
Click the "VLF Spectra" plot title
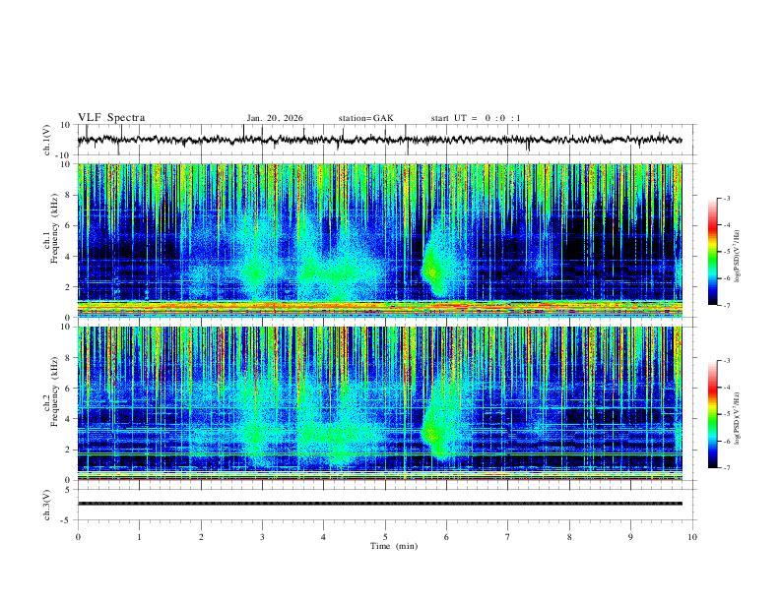click(111, 118)
